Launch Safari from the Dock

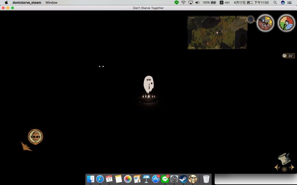click(100, 179)
